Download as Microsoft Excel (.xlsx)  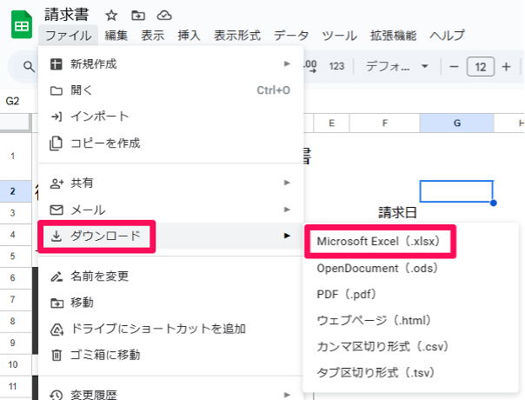[410, 241]
